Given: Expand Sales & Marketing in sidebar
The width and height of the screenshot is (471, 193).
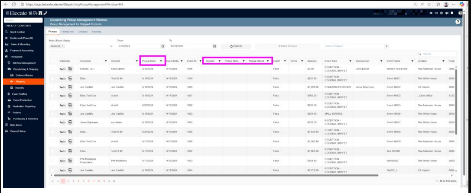Looking at the screenshot, I should point(20,44).
